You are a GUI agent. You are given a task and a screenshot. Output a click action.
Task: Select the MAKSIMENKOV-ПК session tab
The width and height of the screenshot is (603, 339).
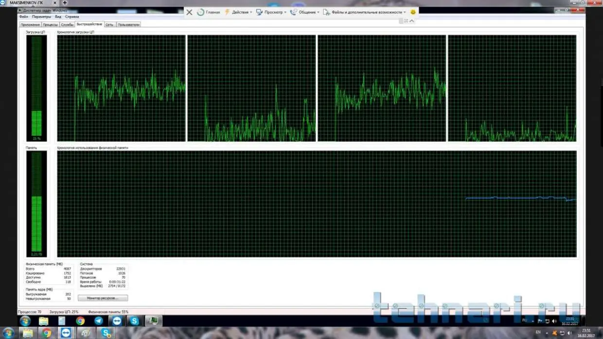click(29, 2)
